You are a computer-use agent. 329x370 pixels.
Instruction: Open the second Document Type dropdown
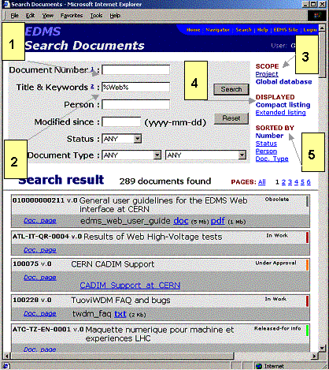[206, 155]
